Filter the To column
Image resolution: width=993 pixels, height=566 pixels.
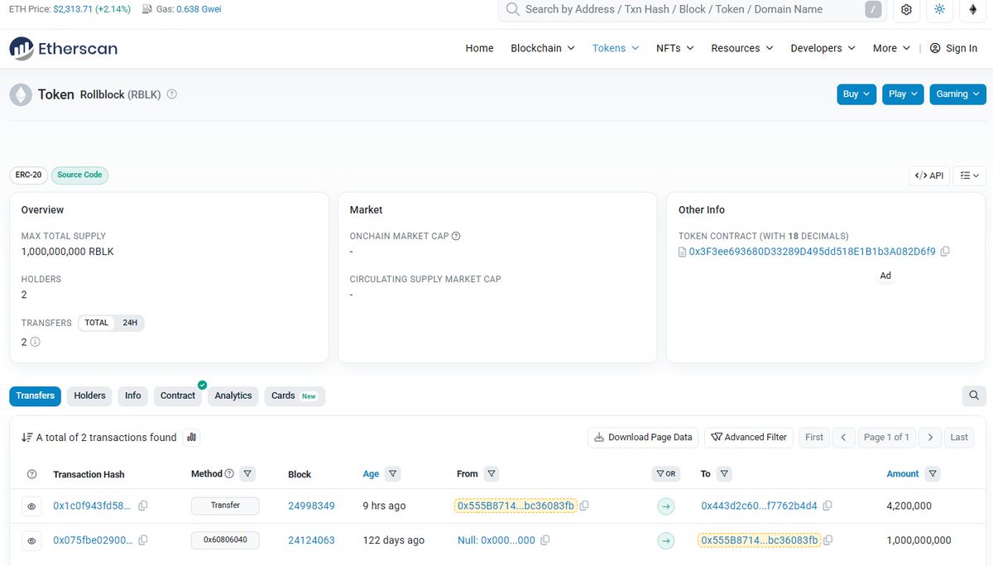click(724, 474)
